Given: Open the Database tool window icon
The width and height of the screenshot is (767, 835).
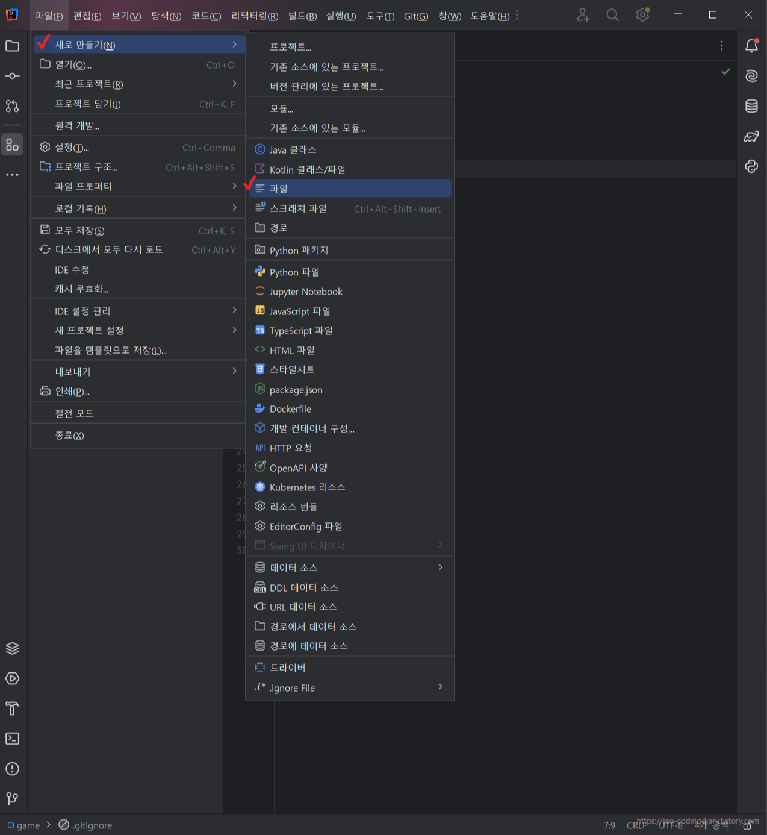Looking at the screenshot, I should click(752, 106).
